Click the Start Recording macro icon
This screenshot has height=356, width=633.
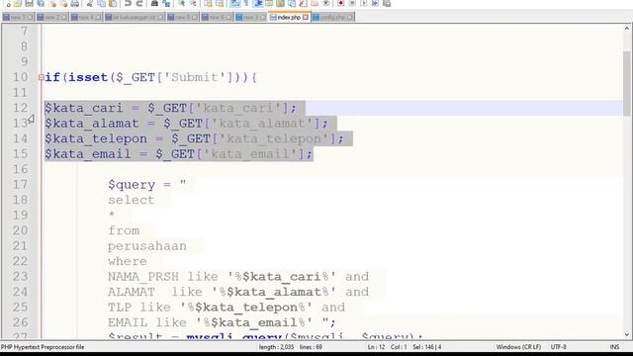click(341, 4)
